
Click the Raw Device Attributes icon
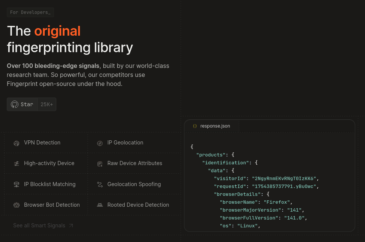[x=100, y=164]
